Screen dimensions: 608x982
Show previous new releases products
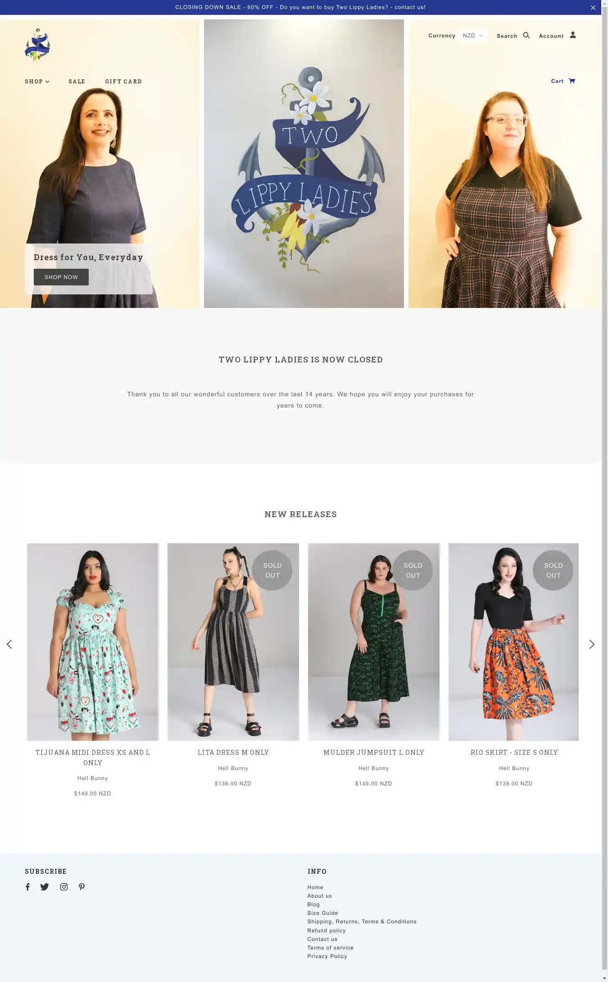(x=9, y=644)
